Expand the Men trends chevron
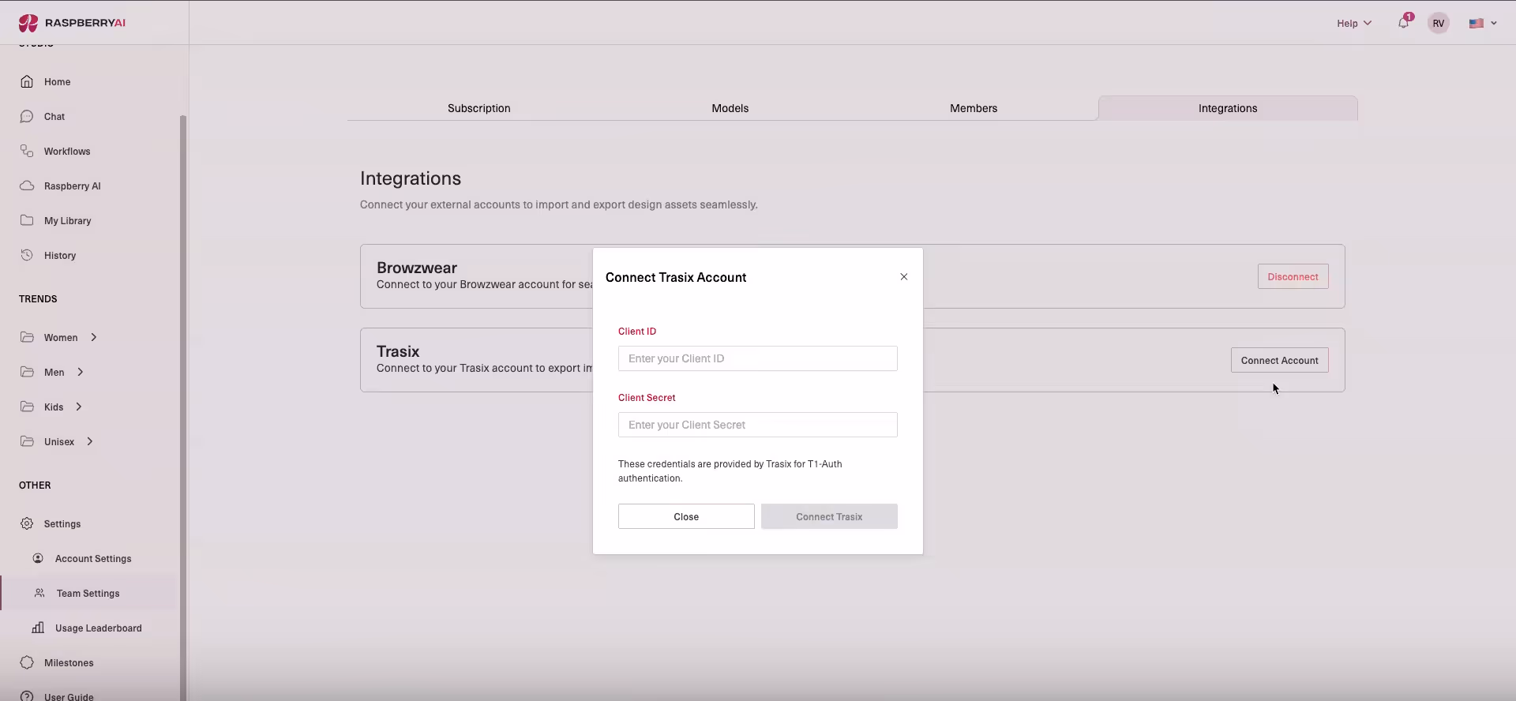Image resolution: width=1516 pixels, height=701 pixels. (x=81, y=372)
